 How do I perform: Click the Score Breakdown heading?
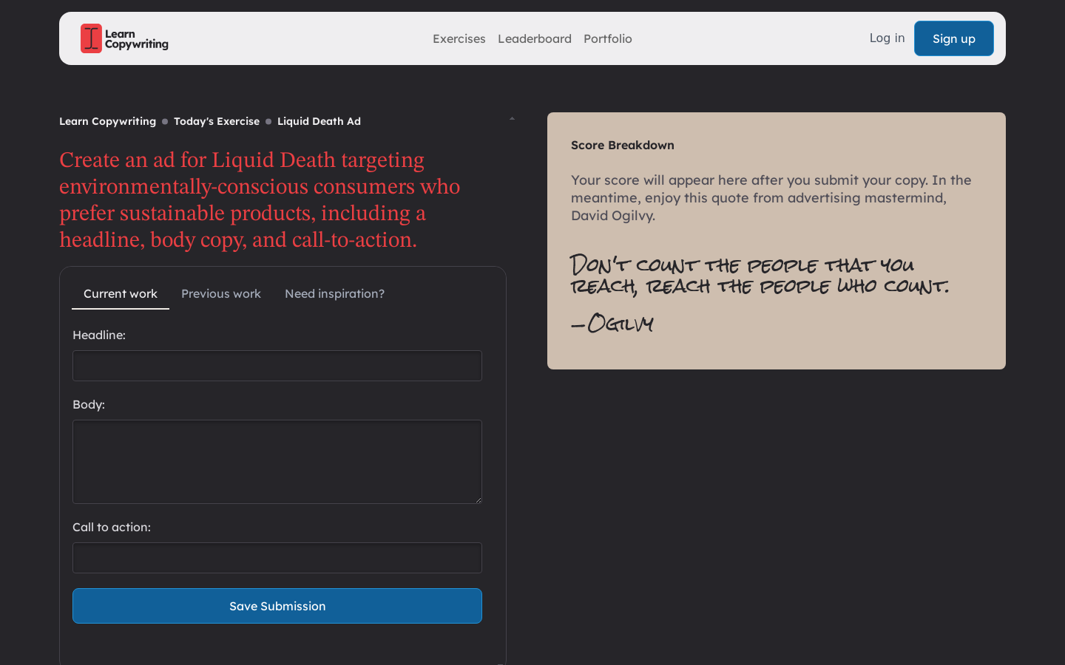pyautogui.click(x=623, y=145)
